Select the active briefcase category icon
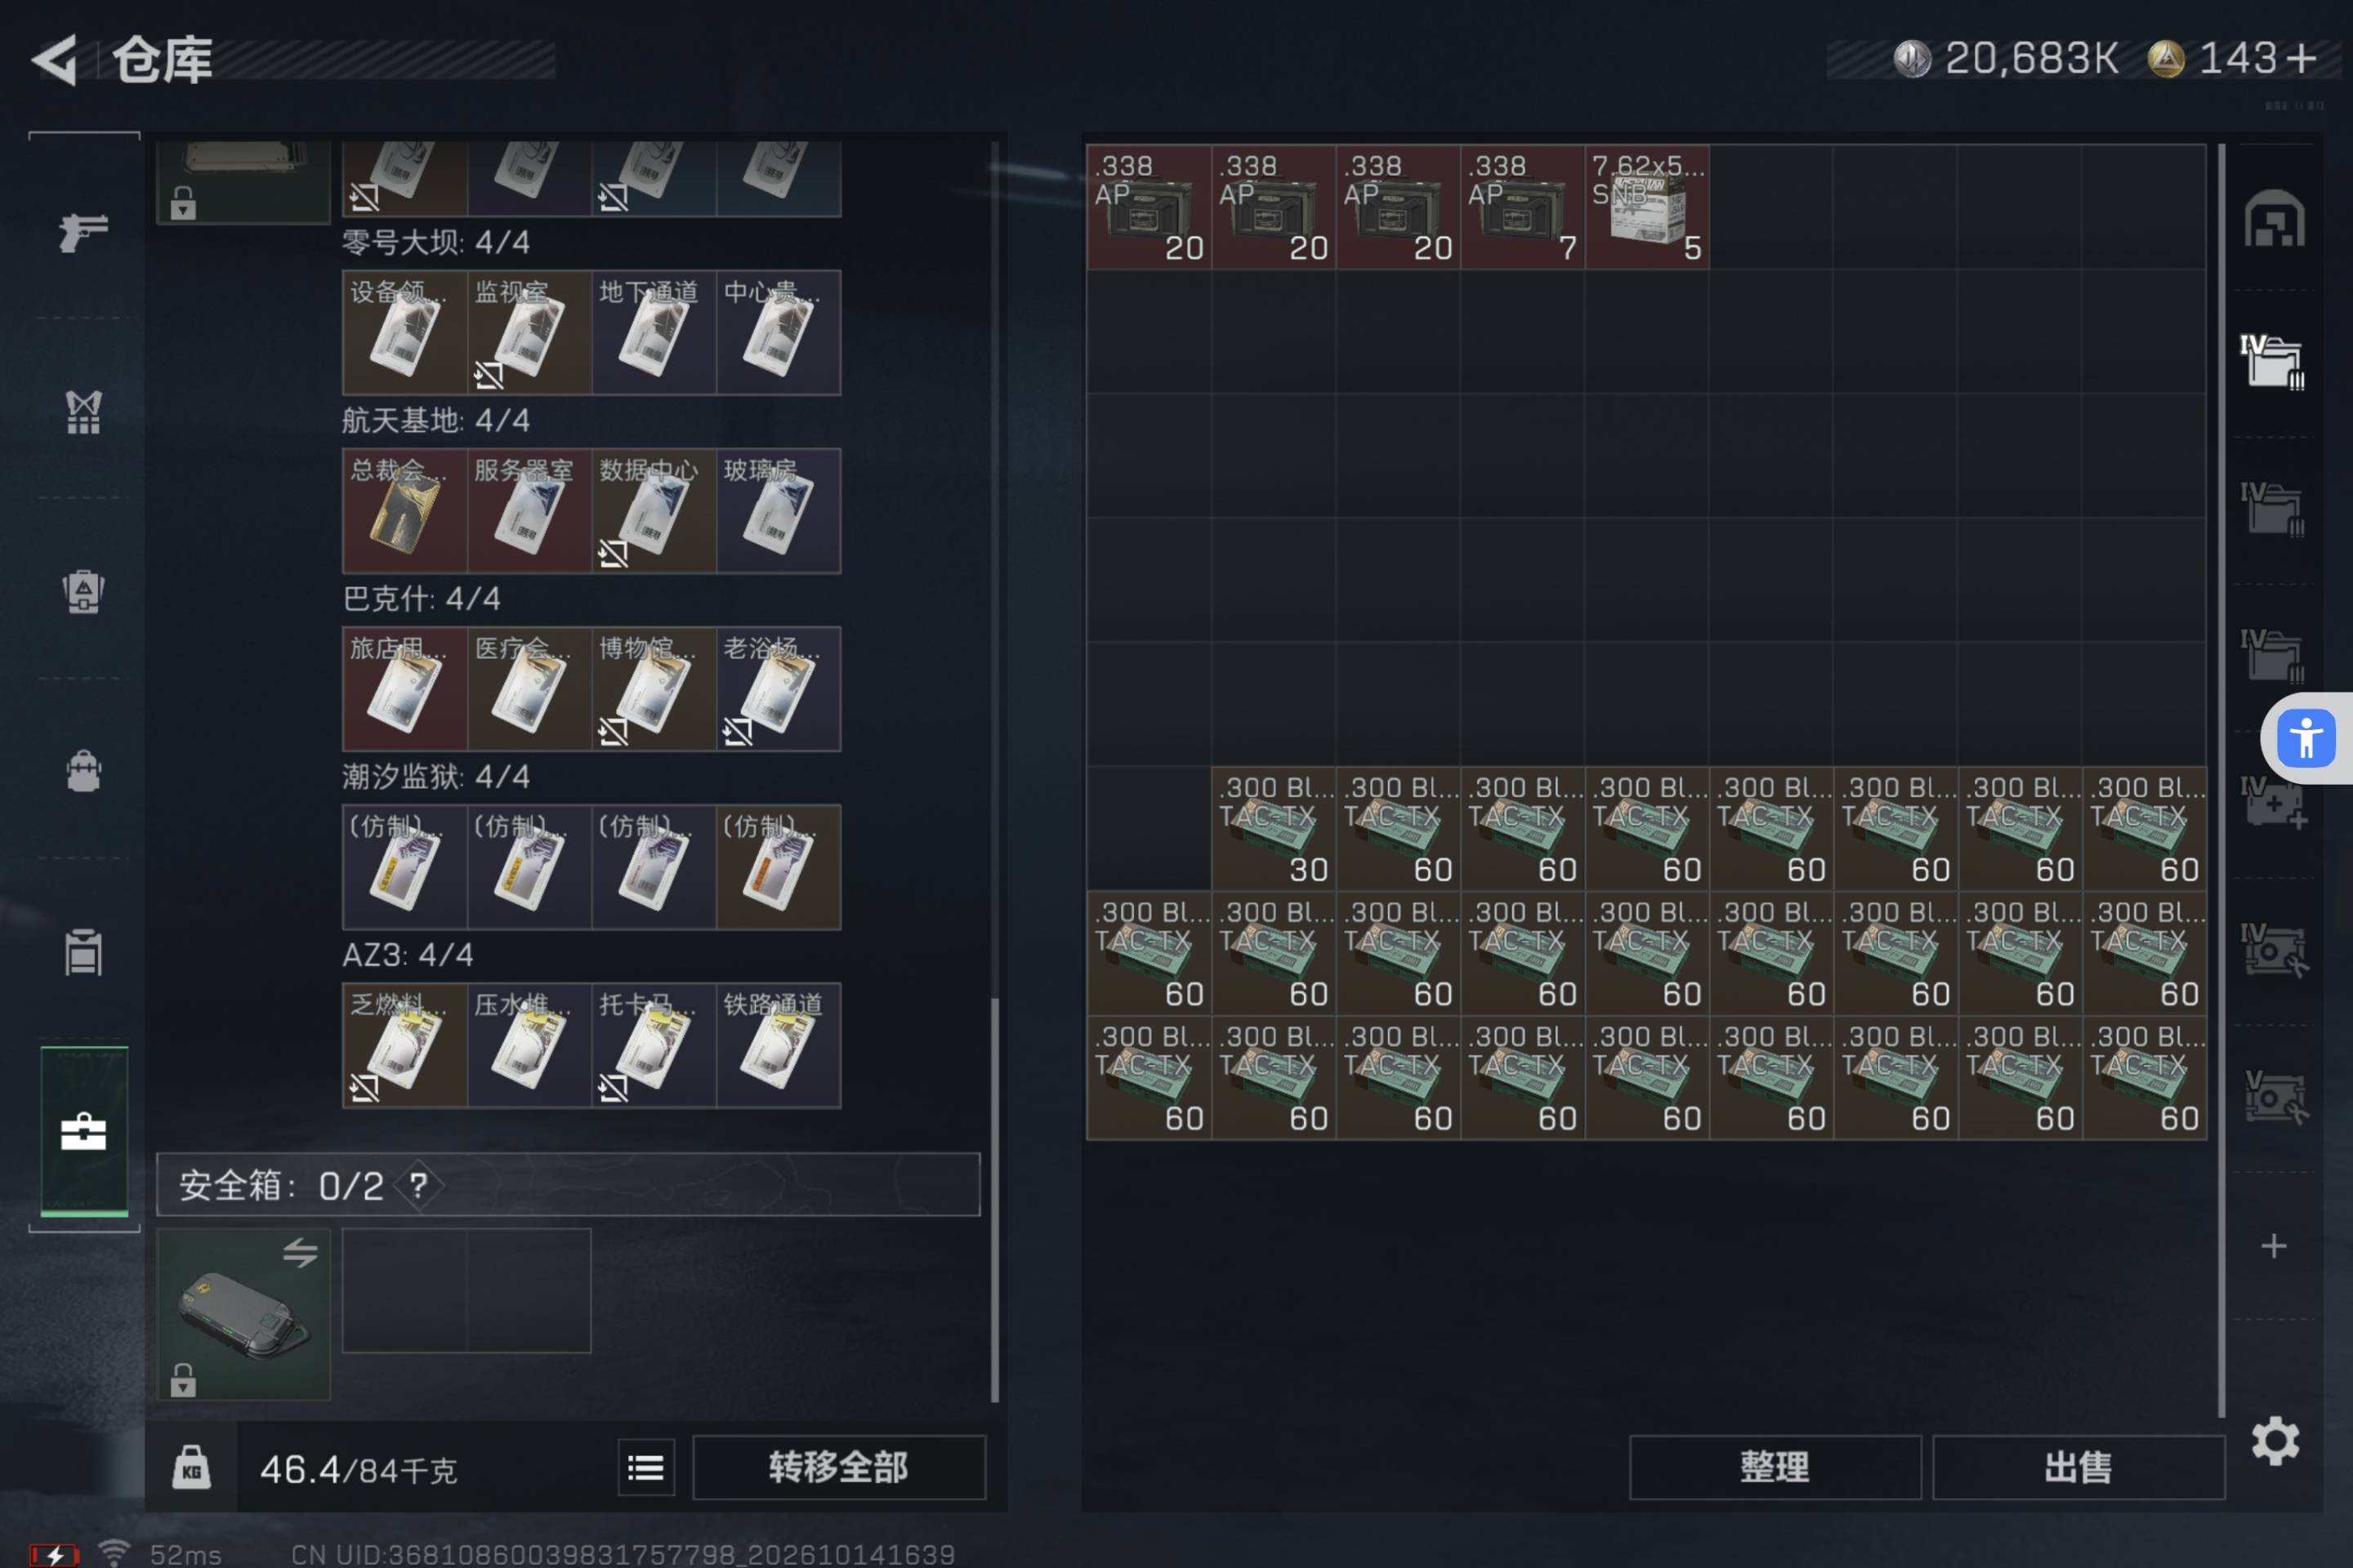Image resolution: width=2353 pixels, height=1568 pixels. (x=84, y=1131)
